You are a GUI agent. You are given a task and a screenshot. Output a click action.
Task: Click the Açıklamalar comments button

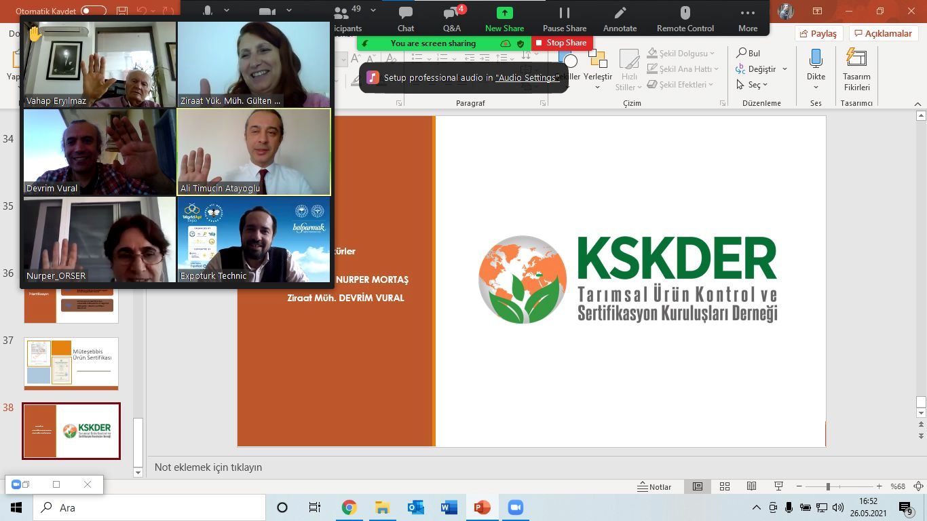pyautogui.click(x=884, y=33)
